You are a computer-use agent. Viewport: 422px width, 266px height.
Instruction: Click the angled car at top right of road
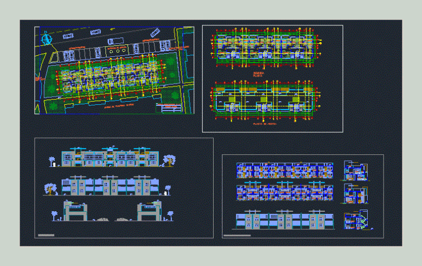(x=155, y=33)
